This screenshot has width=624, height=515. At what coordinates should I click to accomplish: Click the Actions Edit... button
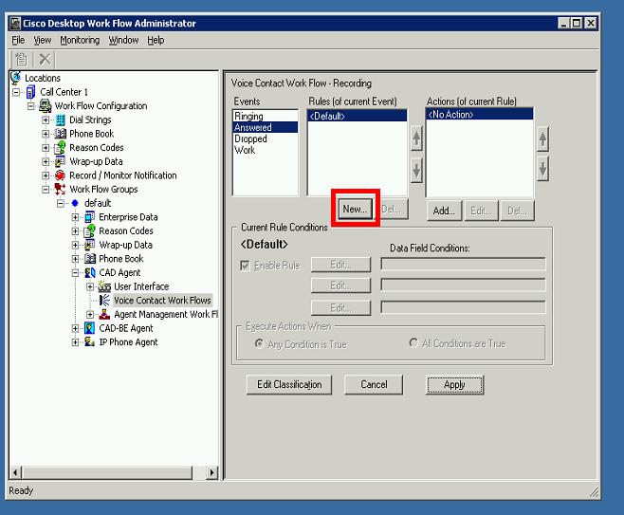click(481, 211)
